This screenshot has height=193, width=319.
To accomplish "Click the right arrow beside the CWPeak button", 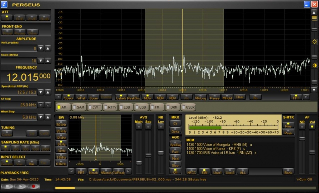I will [x=128, y=172].
